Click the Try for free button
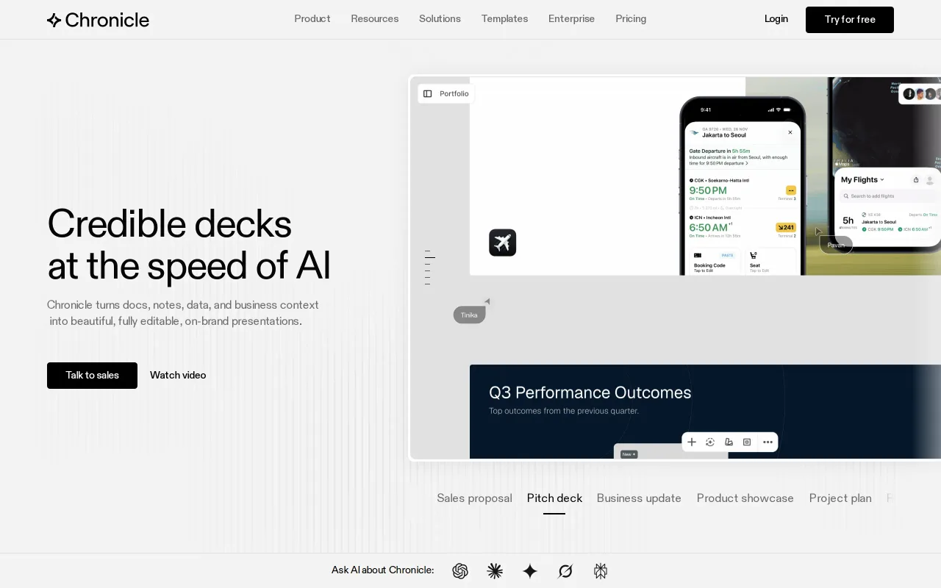The width and height of the screenshot is (941, 588). [850, 20]
